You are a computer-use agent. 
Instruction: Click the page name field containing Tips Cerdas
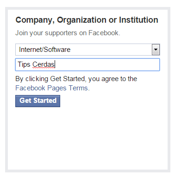pyautogui.click(x=87, y=64)
